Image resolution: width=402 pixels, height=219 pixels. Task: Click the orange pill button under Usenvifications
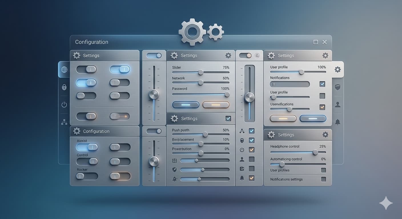283,118
